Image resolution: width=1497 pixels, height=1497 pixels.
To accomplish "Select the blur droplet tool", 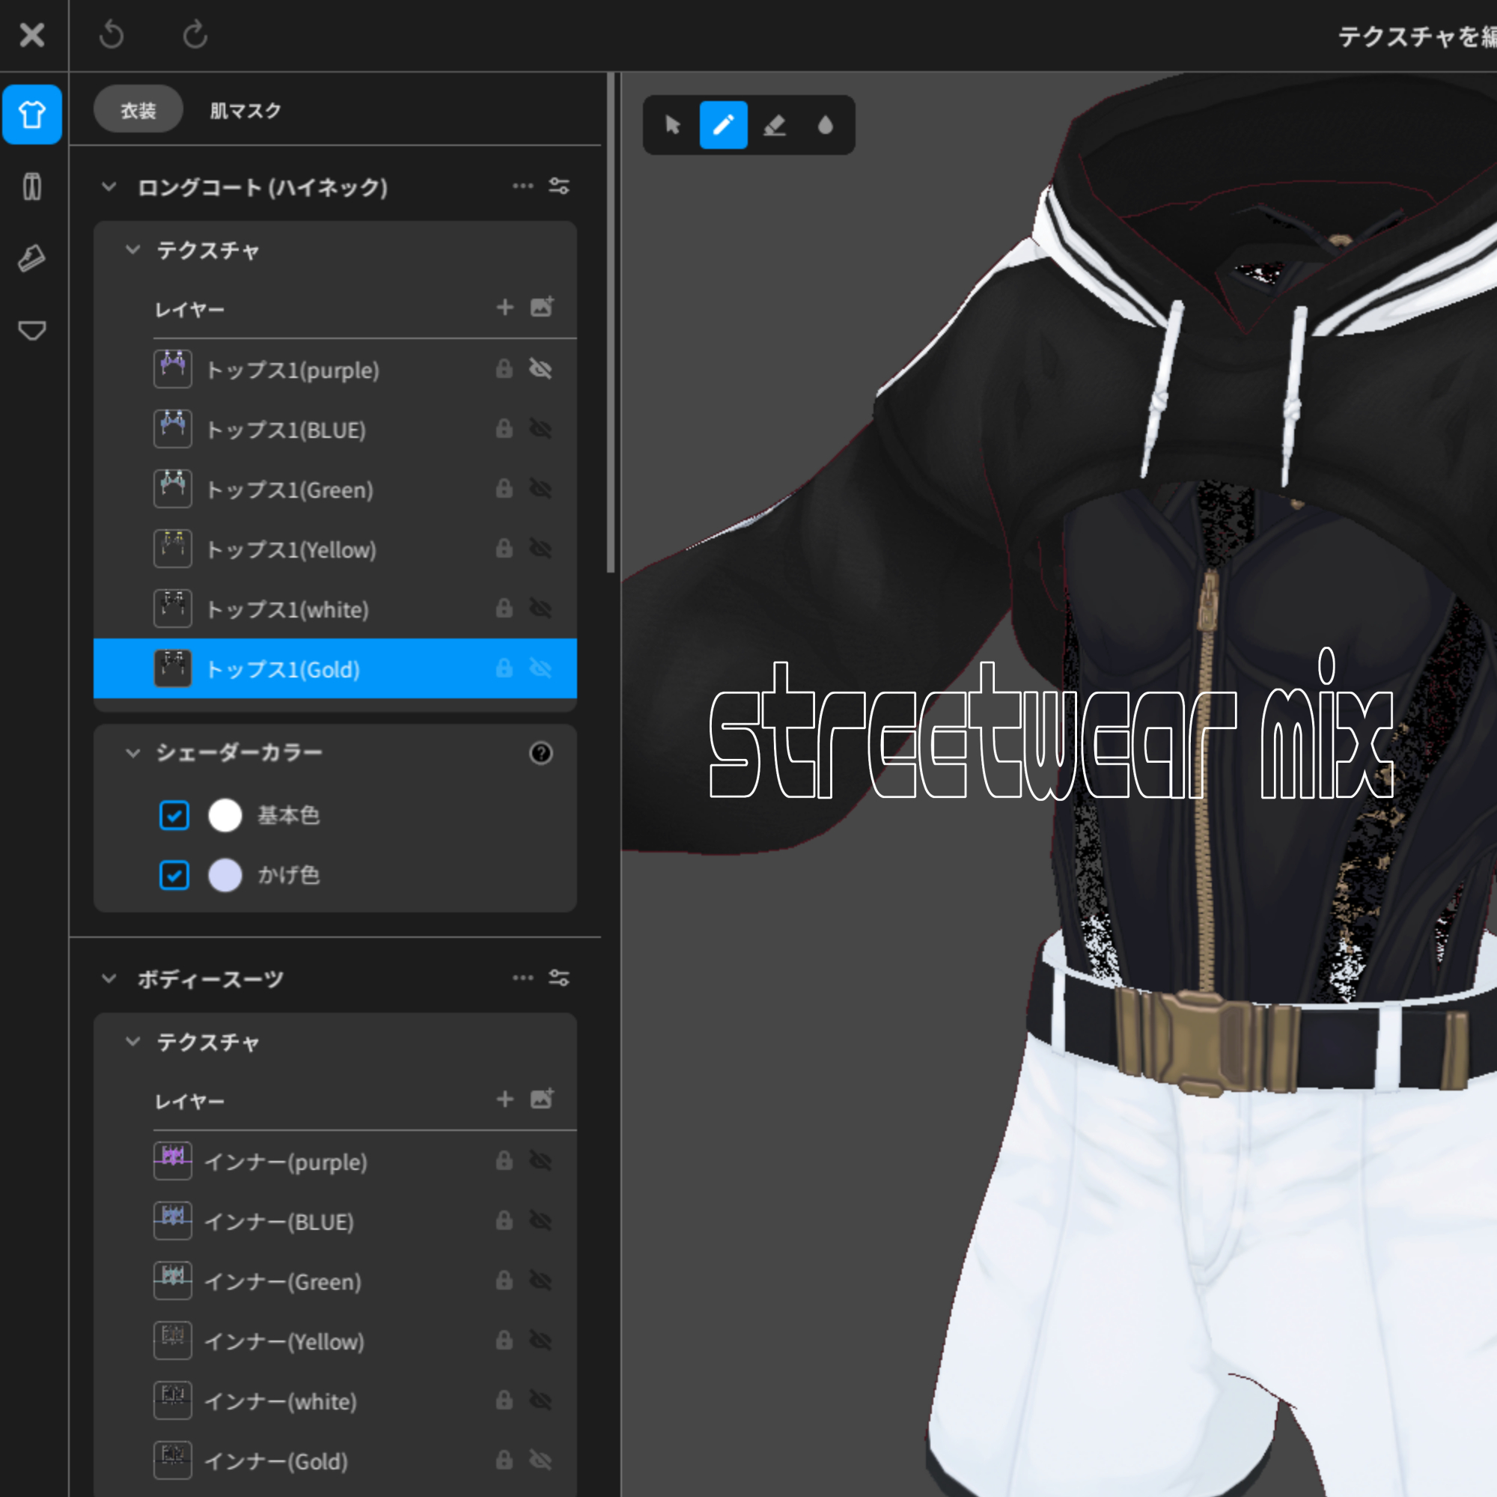I will pyautogui.click(x=825, y=125).
